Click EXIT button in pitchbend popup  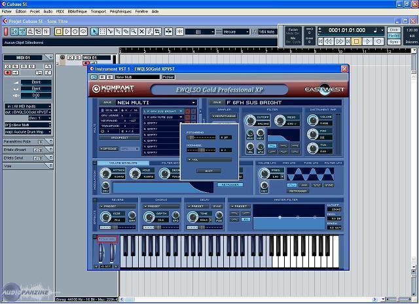[209, 171]
